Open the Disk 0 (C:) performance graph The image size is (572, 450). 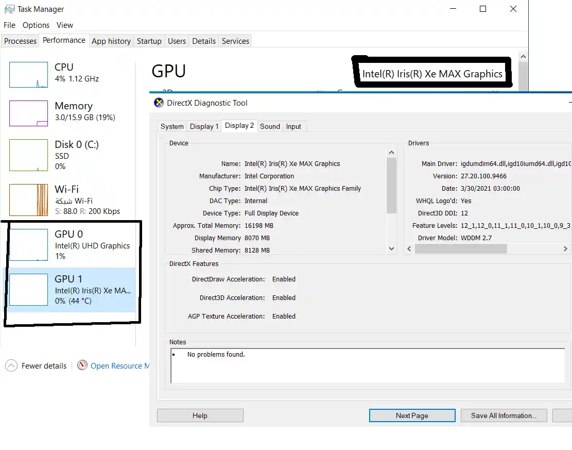pos(28,155)
